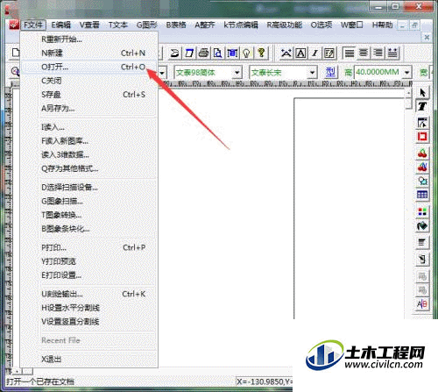Image resolution: width=438 pixels, height=392 pixels.
Task: Click the light bulb toolbar icon
Action: point(247,53)
